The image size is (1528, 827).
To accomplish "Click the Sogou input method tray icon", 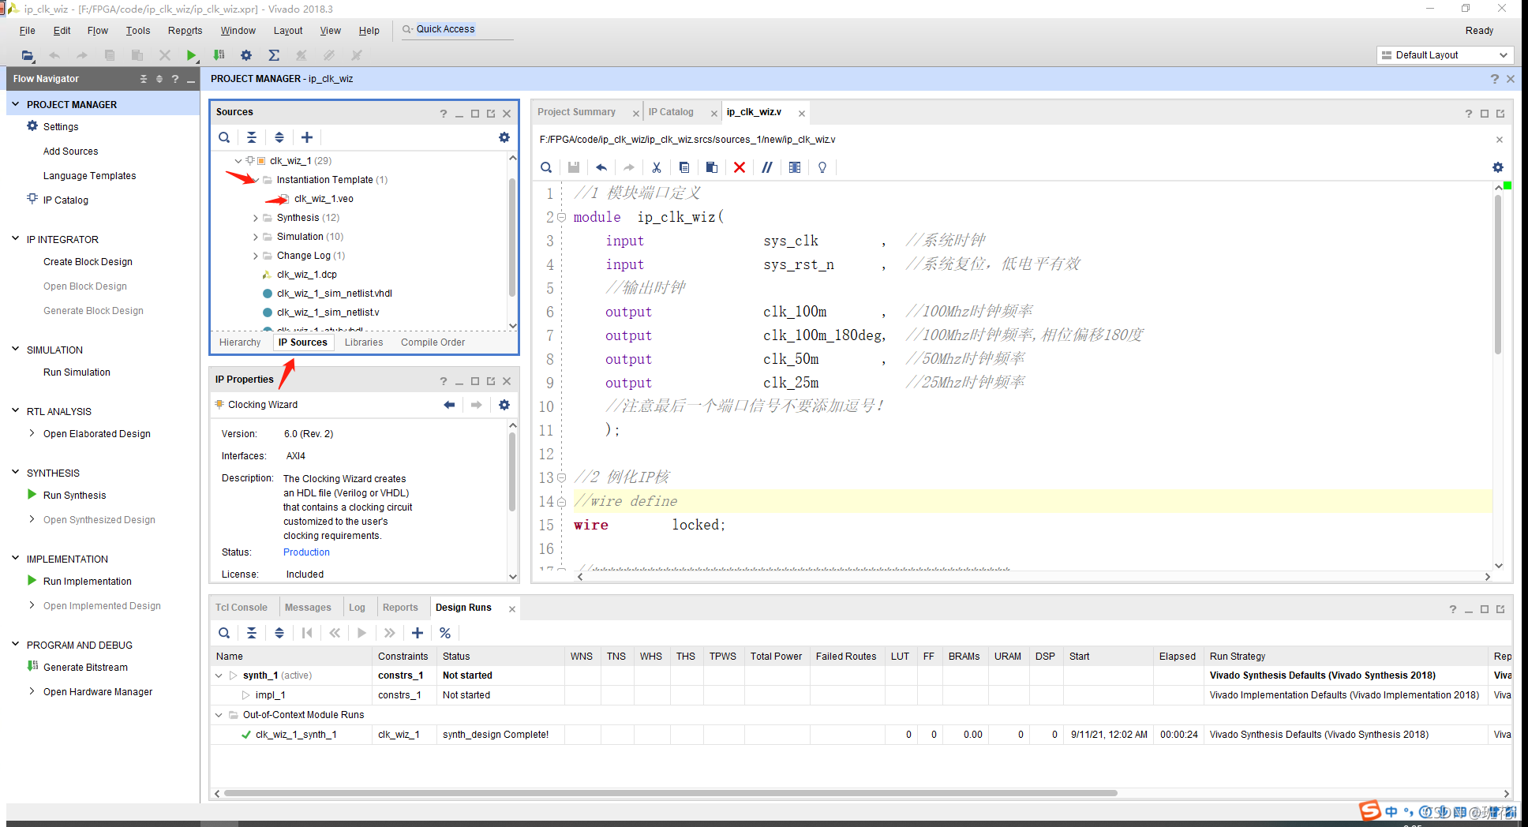I will coord(1369,810).
